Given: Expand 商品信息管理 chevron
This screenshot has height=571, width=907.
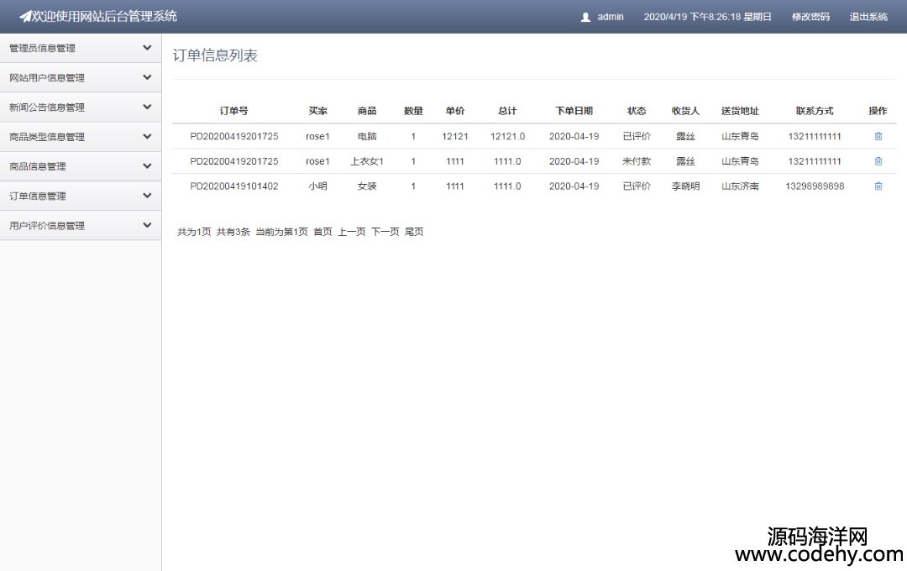Looking at the screenshot, I should (x=147, y=166).
